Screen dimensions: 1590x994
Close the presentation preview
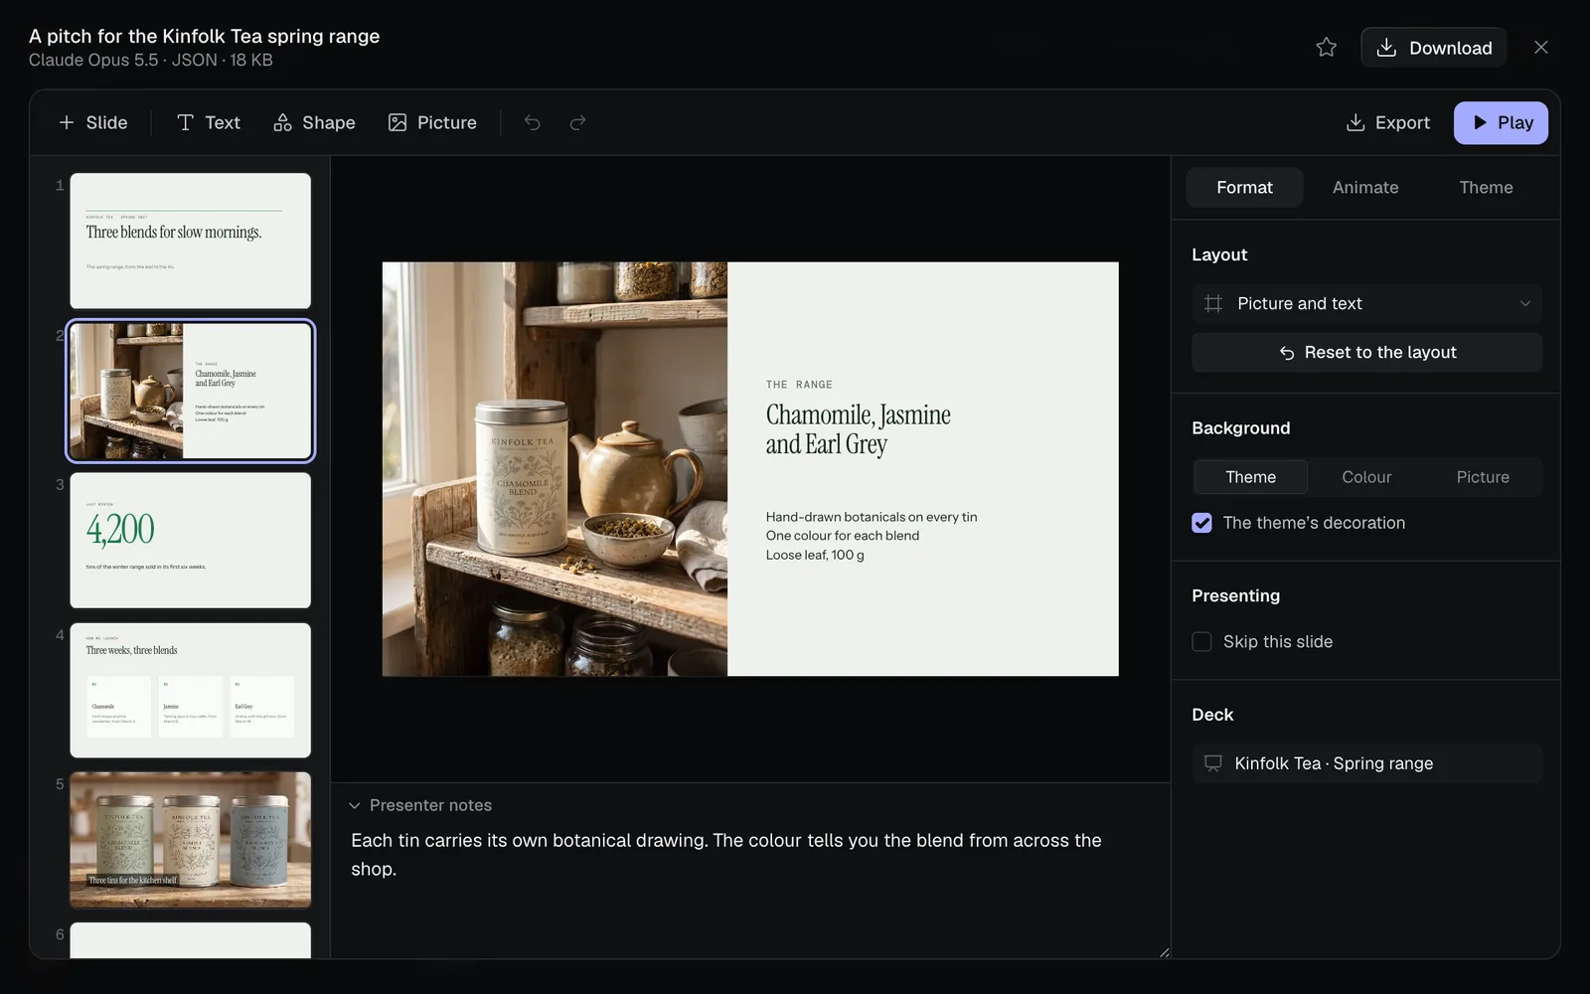[1541, 48]
